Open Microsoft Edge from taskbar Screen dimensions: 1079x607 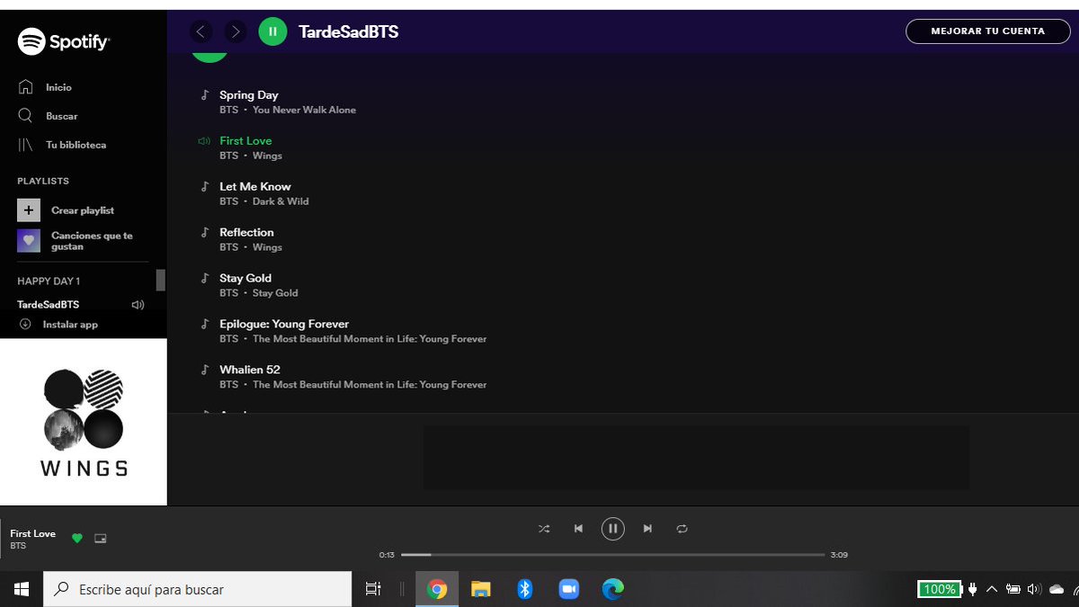tap(612, 589)
